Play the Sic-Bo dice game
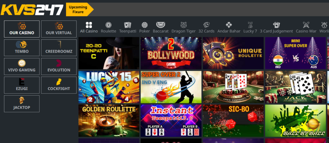Viewport: 329px width, 143px height. click(x=233, y=121)
